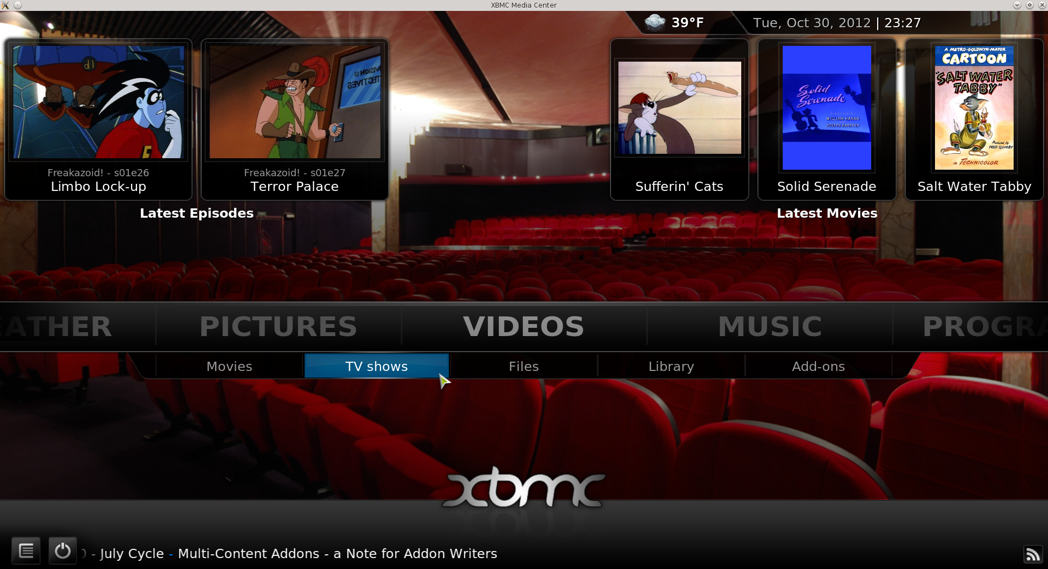Open the Files submenu entry
Viewport: 1048px width, 569px height.
pyautogui.click(x=524, y=366)
